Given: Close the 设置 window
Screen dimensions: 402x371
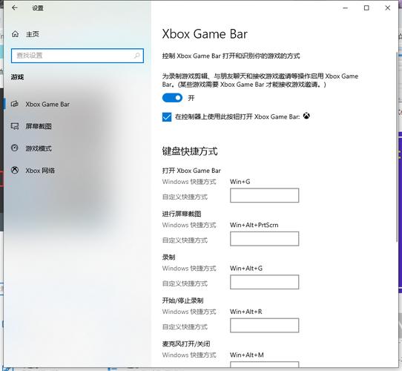Looking at the screenshot, I should pyautogui.click(x=388, y=8).
